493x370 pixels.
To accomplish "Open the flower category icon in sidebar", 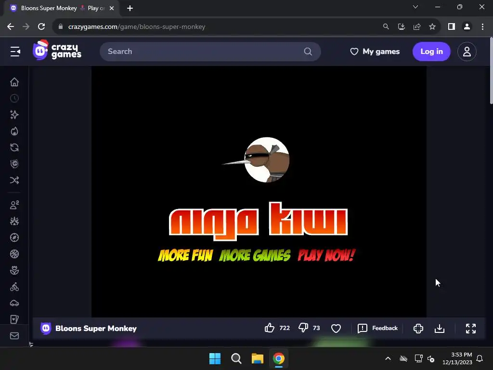I will 14,270.
